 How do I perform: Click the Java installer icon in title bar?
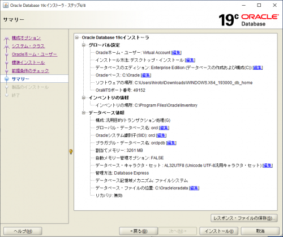(x=6, y=5)
